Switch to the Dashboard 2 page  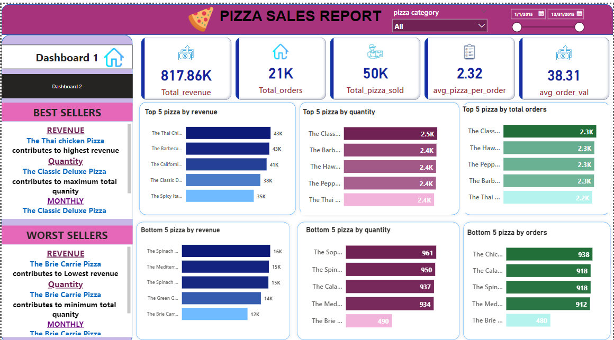click(x=67, y=86)
